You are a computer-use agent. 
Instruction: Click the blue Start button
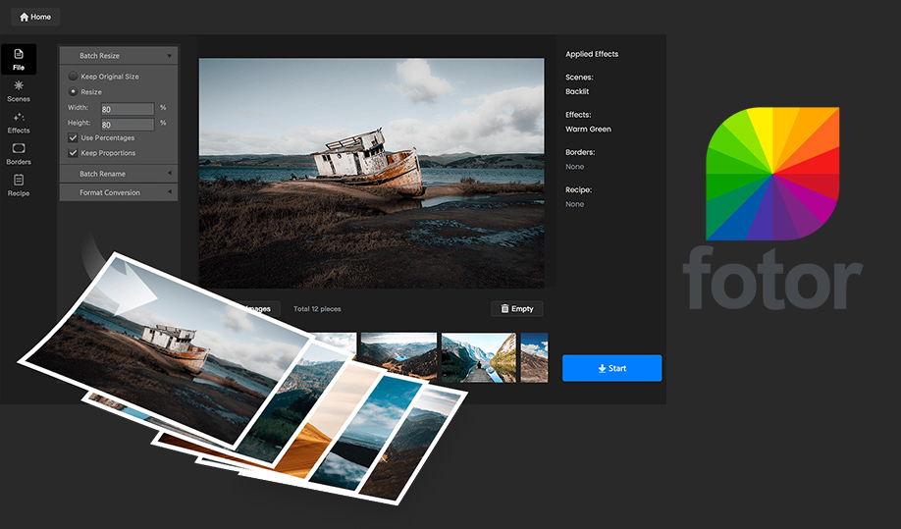pyautogui.click(x=612, y=368)
